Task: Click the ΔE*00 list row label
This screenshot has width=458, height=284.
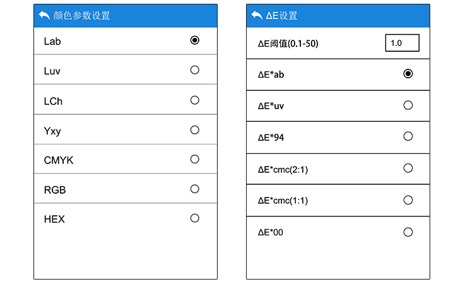Action: 271,233
